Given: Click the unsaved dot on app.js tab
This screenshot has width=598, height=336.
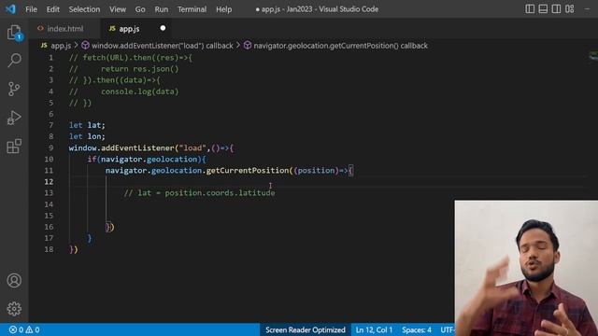Looking at the screenshot, I should click(x=163, y=28).
